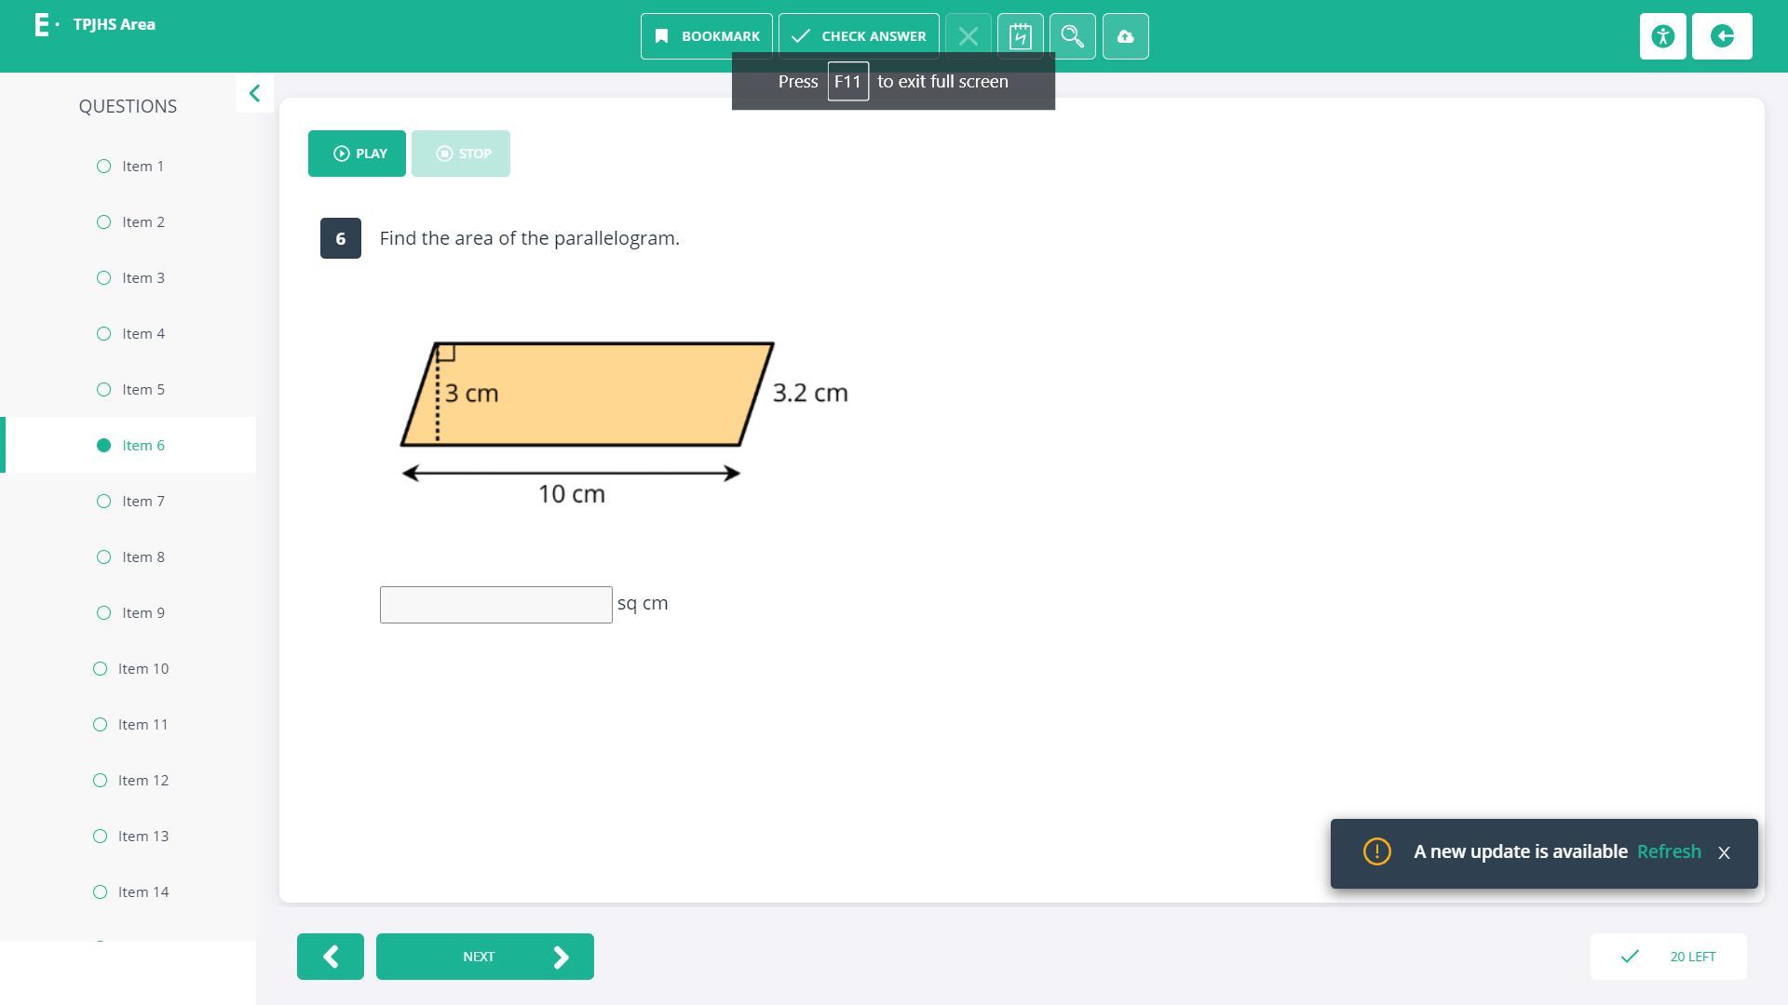The width and height of the screenshot is (1788, 1005).
Task: Advance with the Next button
Action: point(484,957)
